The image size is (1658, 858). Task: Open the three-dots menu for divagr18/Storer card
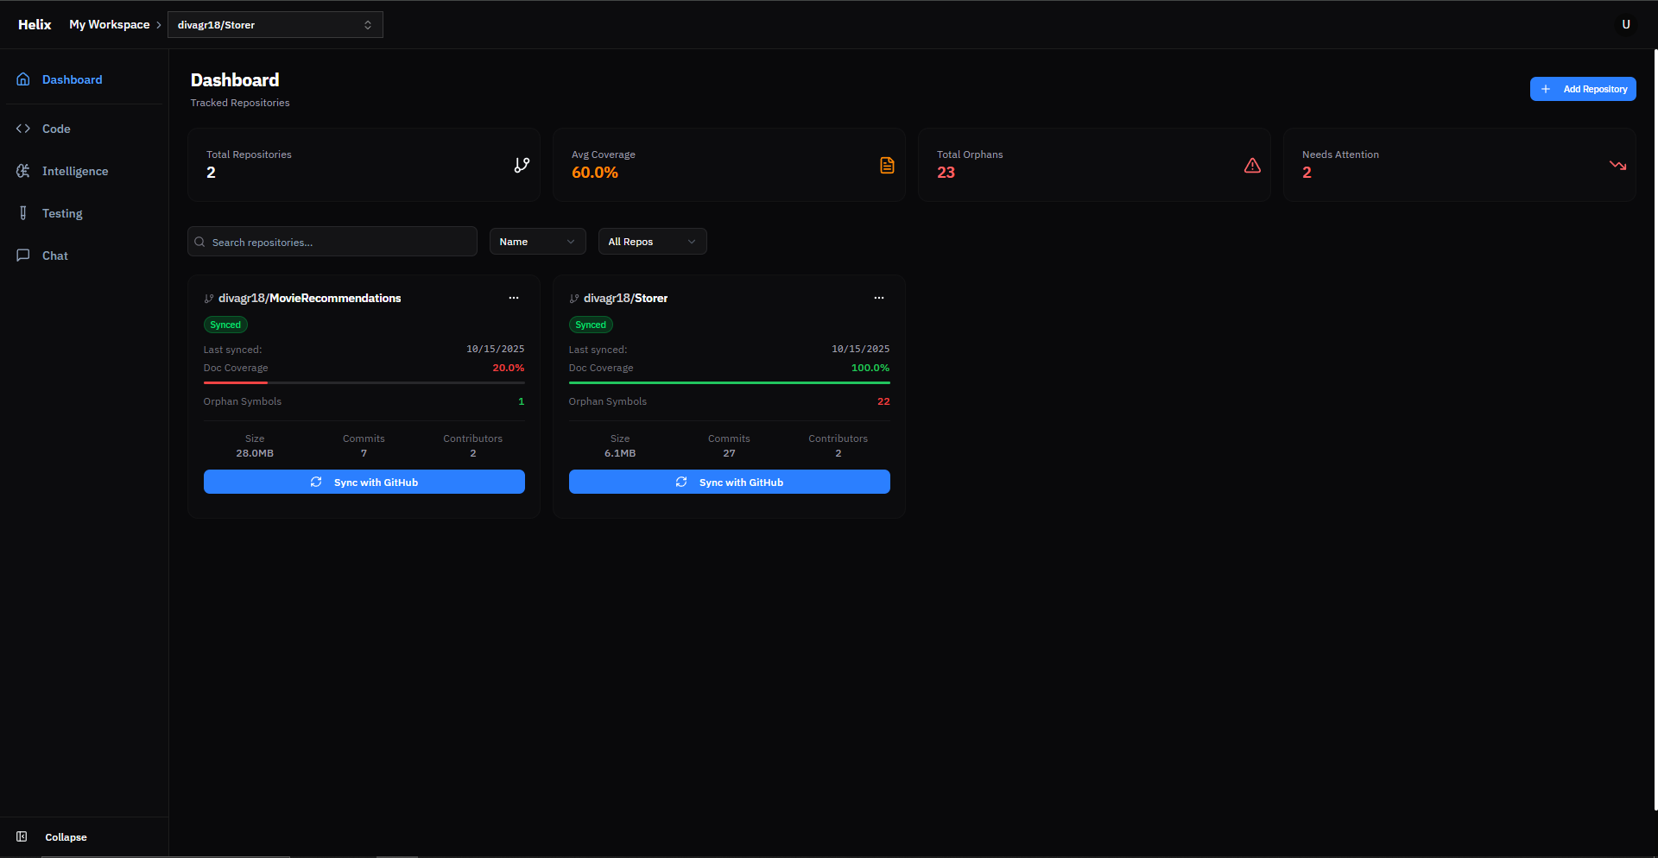(879, 298)
